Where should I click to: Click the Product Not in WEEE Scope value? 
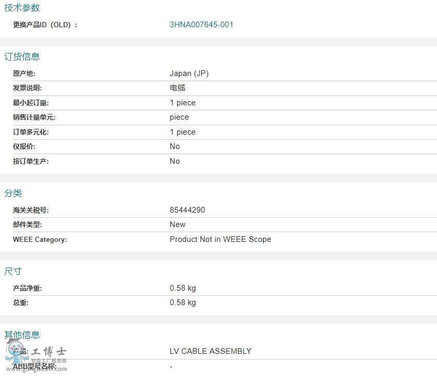(220, 239)
